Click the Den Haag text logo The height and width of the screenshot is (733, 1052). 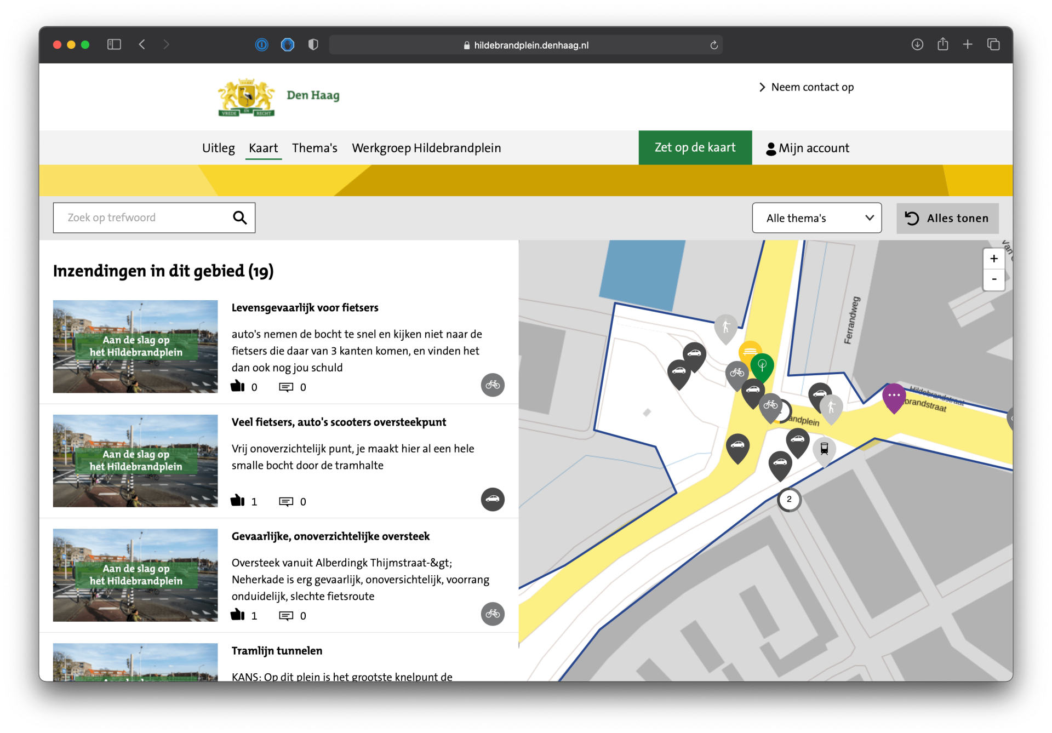click(x=313, y=95)
